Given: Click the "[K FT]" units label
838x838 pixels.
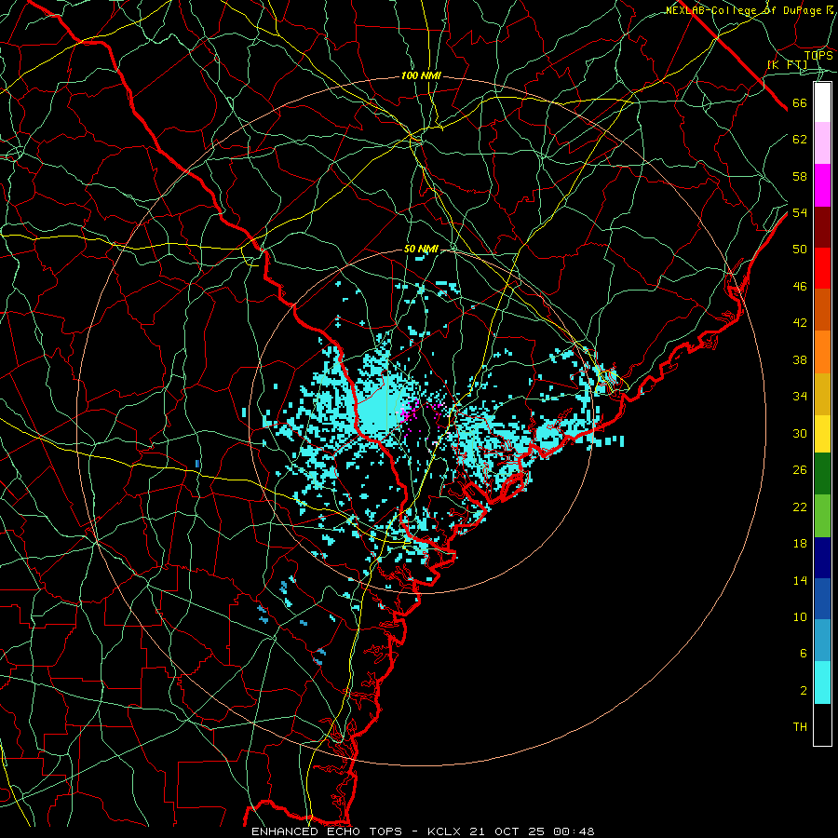Looking at the screenshot, I should pyautogui.click(x=787, y=65).
